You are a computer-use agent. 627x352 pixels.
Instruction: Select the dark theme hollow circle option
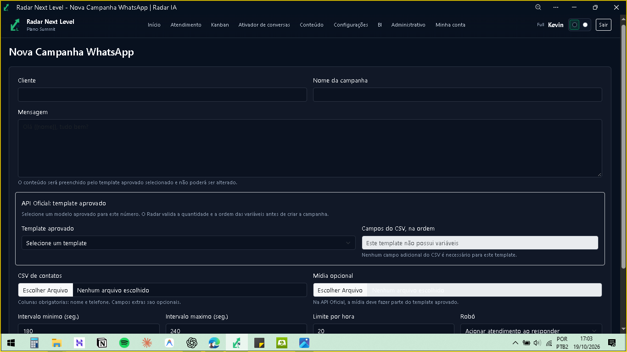[x=574, y=25]
